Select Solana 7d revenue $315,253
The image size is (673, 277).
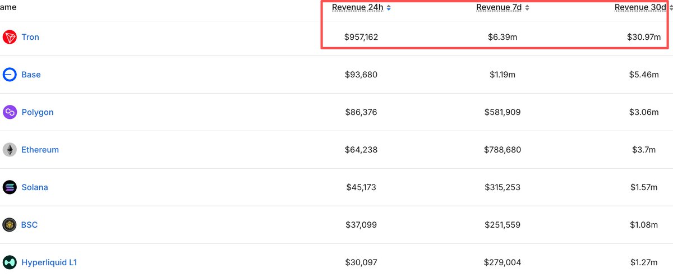point(503,187)
